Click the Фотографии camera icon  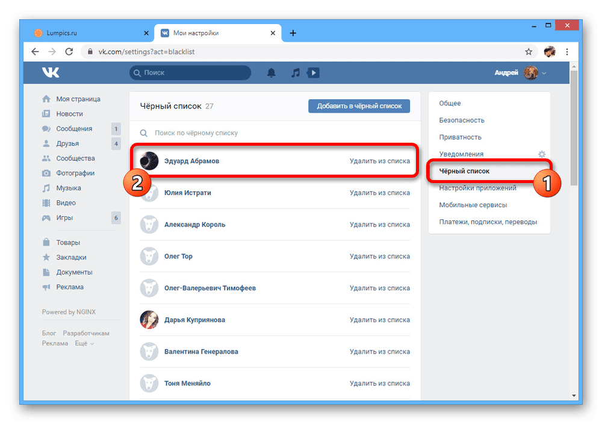click(x=46, y=173)
